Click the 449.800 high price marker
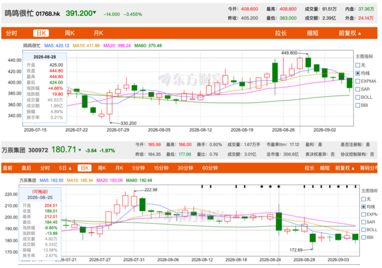 coord(289,53)
